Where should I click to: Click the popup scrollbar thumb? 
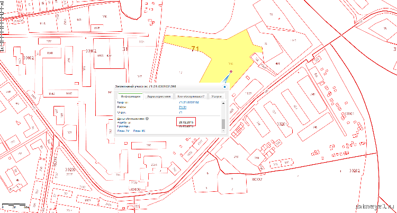click(x=223, y=124)
